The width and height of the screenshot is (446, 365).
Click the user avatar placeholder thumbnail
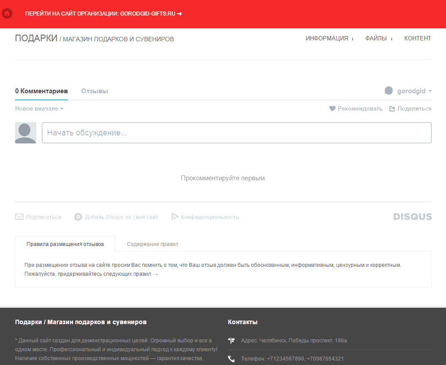pos(26,133)
